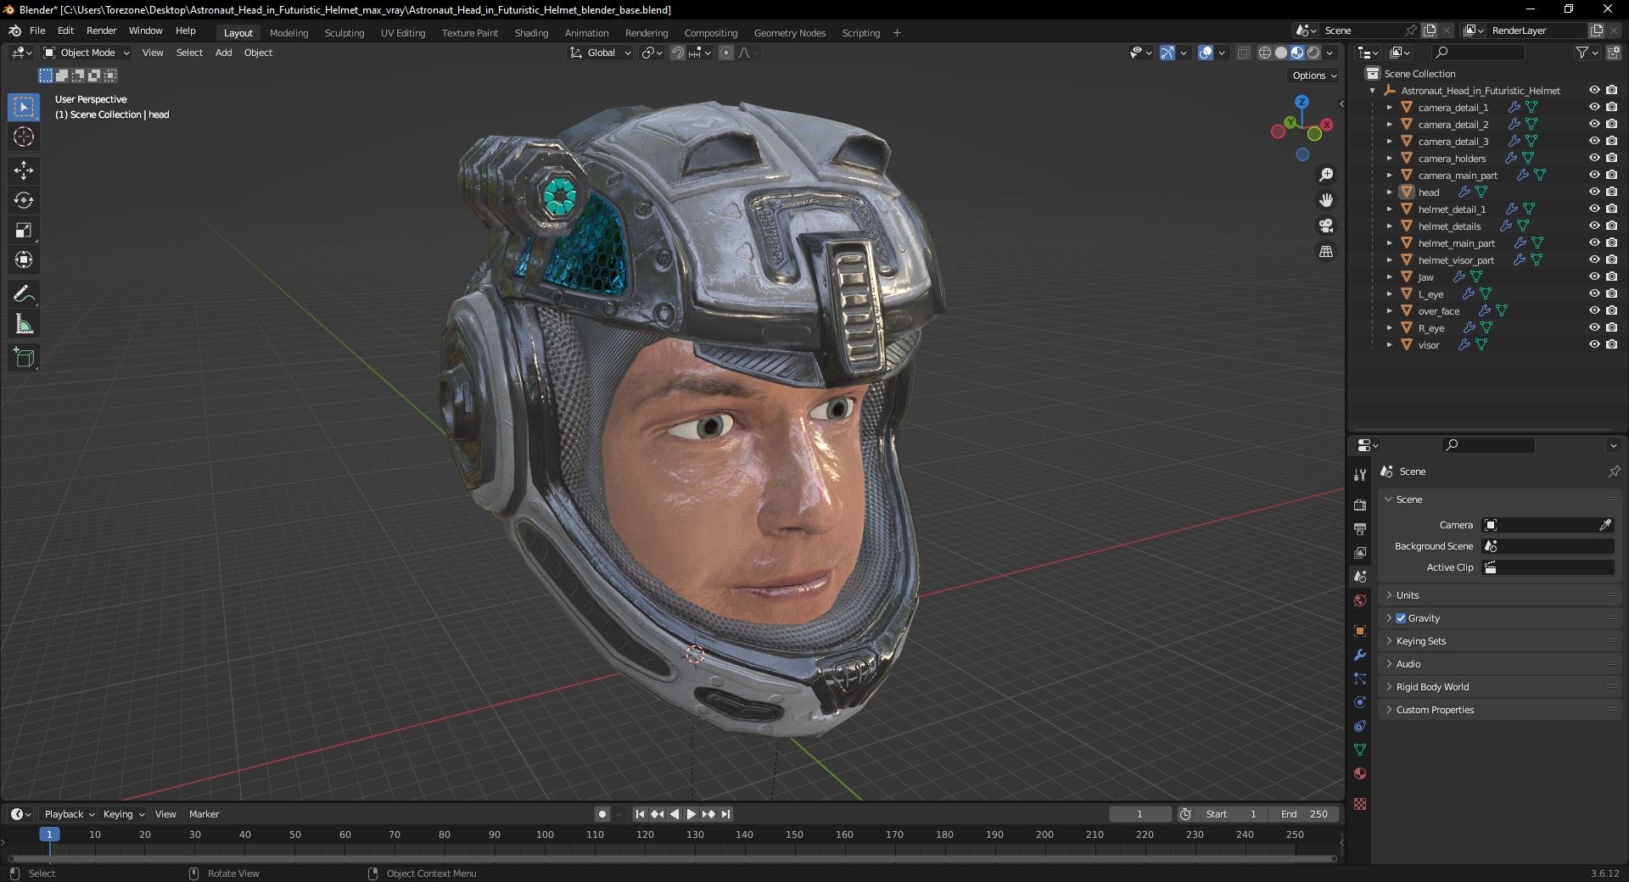Toggle visibility of helmet_main_part

coord(1594,243)
